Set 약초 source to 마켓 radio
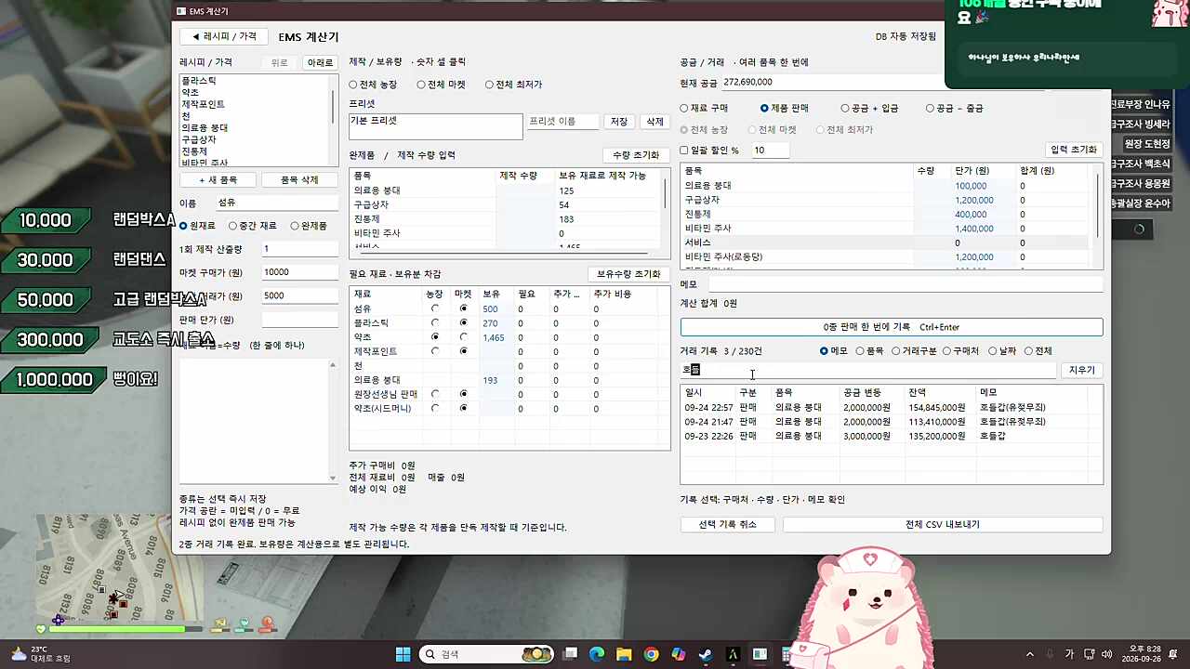1190x669 pixels. click(x=463, y=336)
